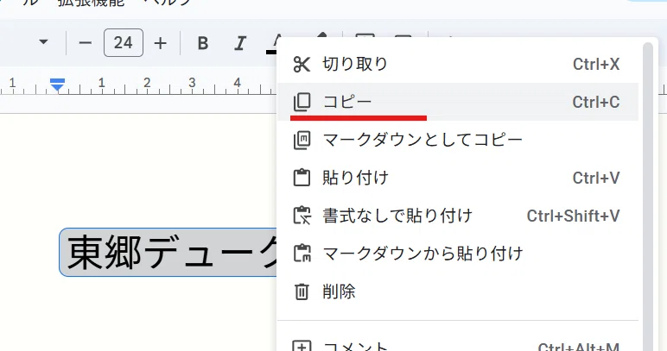Click the font size field showing 24

(x=123, y=43)
